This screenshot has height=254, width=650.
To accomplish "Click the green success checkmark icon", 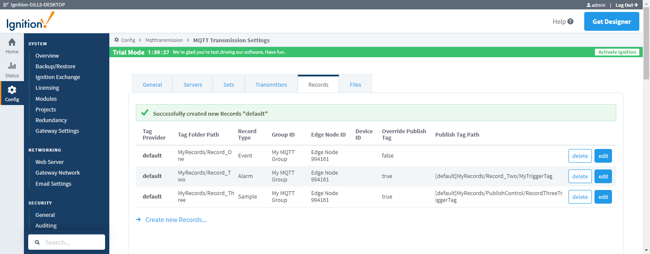I will click(x=144, y=113).
